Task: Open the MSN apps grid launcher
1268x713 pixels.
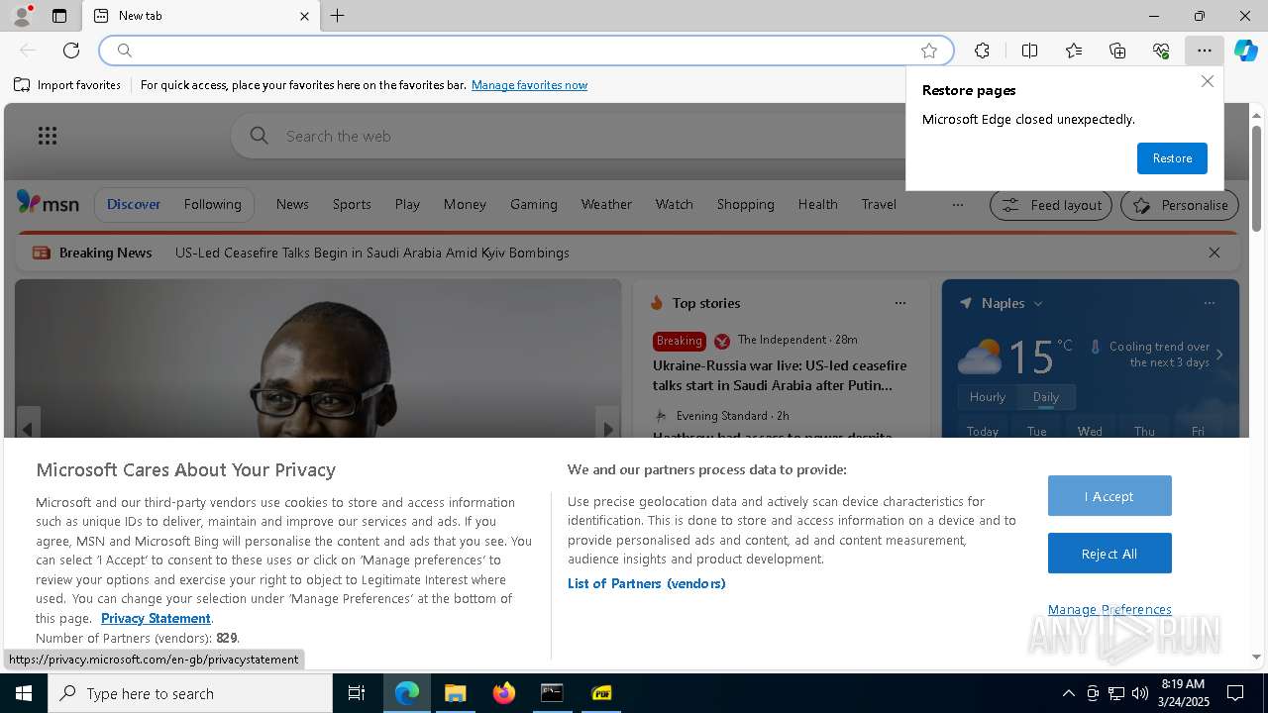Action: coord(48,136)
